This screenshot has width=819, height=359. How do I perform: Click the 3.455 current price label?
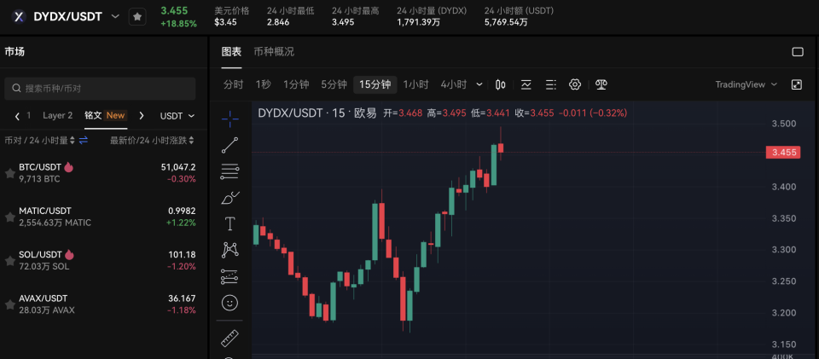point(782,153)
